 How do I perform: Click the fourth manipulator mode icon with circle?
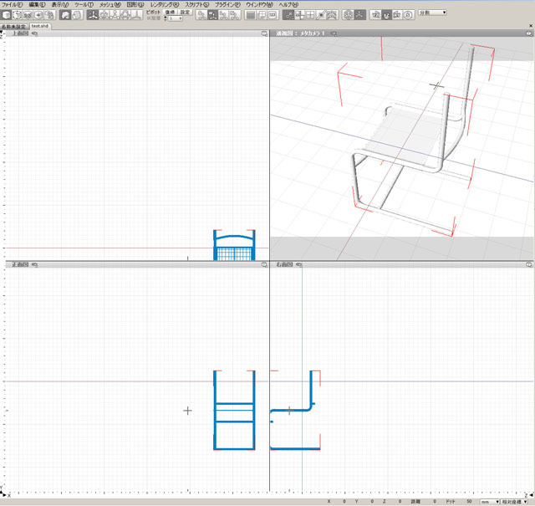coord(126,15)
